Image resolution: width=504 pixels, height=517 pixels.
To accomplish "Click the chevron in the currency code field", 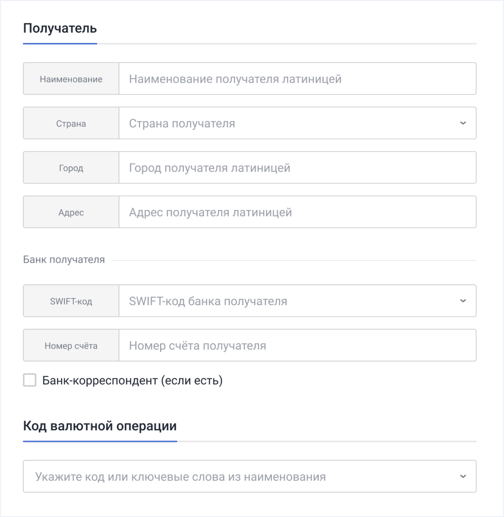I will (463, 476).
